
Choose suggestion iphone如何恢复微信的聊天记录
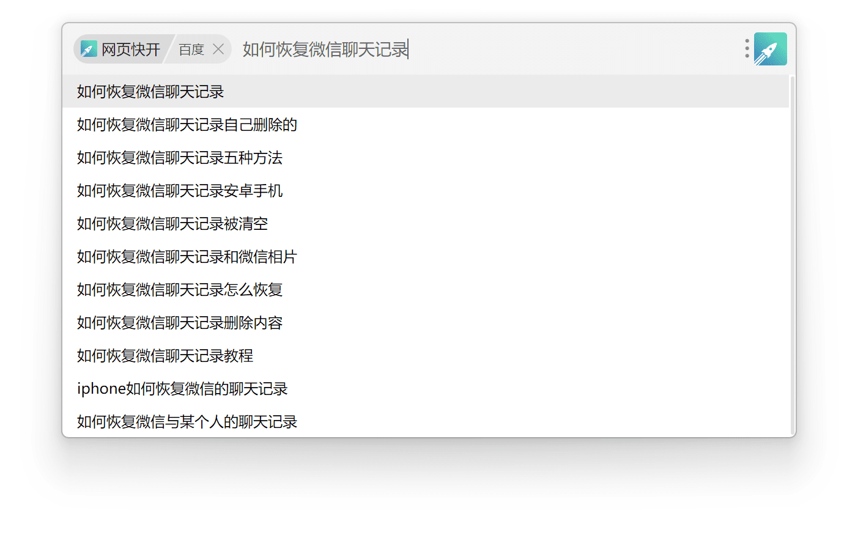(x=426, y=389)
